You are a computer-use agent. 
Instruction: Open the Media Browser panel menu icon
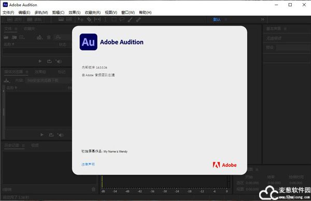click(x=27, y=72)
